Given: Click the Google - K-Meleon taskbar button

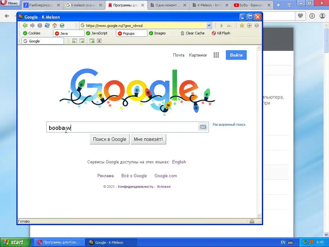Looking at the screenshot, I should click(x=111, y=242).
